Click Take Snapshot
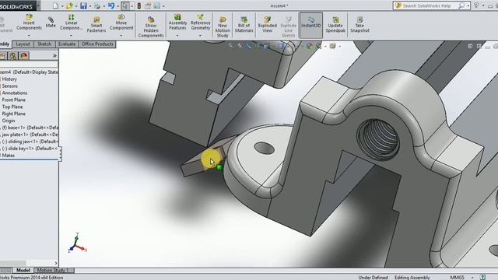Viewport: 498px width, 280px height. pos(359,25)
